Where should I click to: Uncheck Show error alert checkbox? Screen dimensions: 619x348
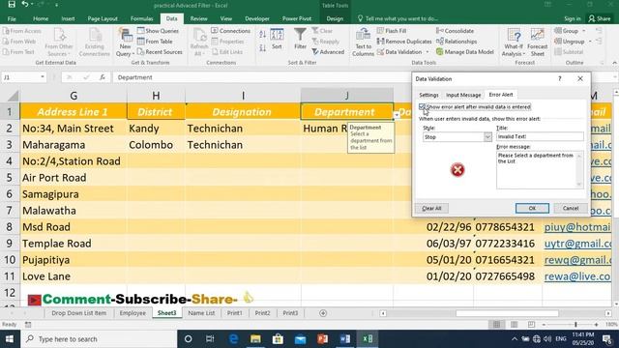422,107
